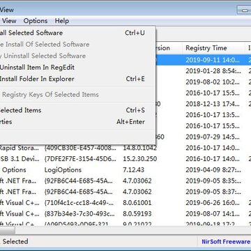Click registry name {710f4c1c-cc18-4c49-...

pyautogui.click(x=79, y=203)
